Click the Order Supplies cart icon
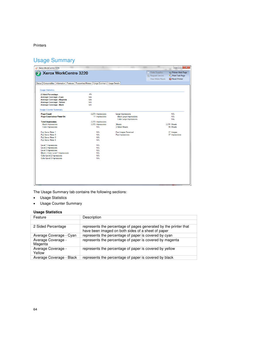 click(148, 72)
